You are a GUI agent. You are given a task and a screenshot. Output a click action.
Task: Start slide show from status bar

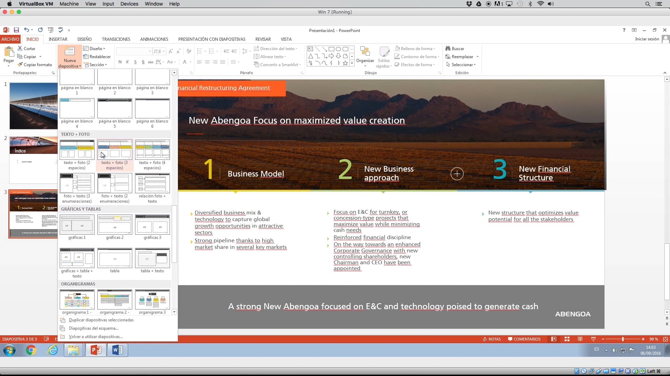pyautogui.click(x=593, y=339)
